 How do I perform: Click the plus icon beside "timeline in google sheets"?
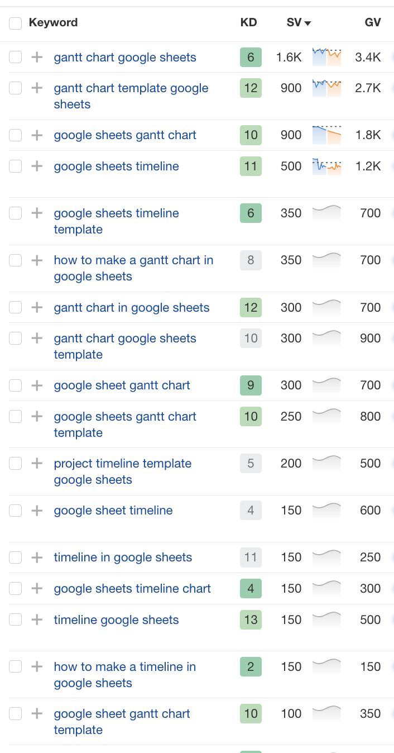[x=37, y=557]
